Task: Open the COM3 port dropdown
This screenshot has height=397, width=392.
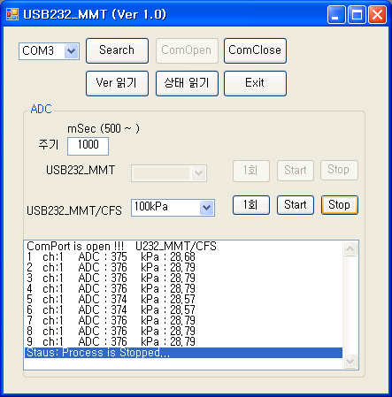Action: [71, 51]
